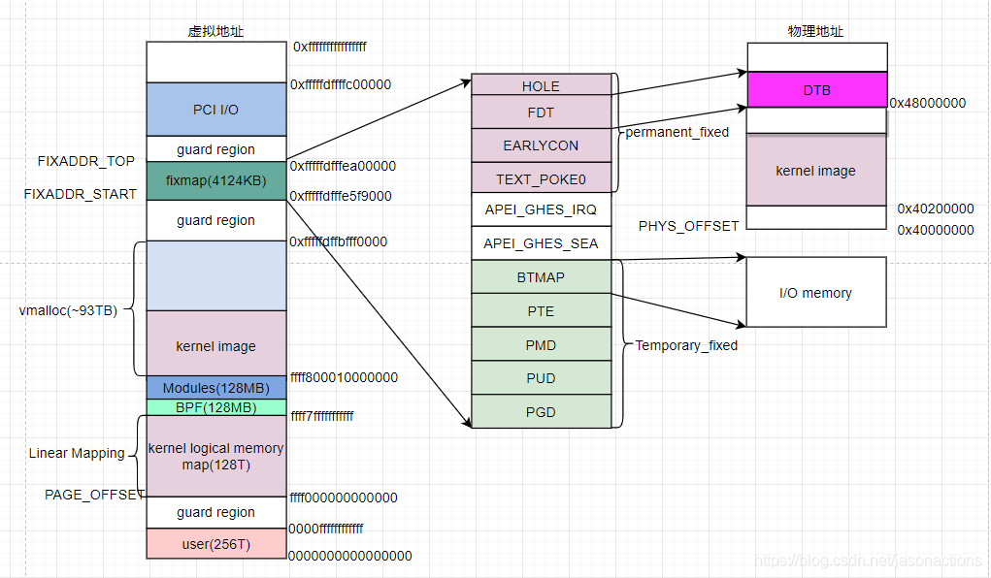
Task: Select the PCI I/O block
Action: click(x=216, y=110)
